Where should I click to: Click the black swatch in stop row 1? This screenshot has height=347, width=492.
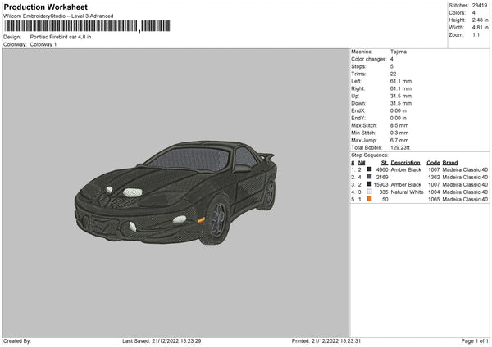tap(370, 169)
